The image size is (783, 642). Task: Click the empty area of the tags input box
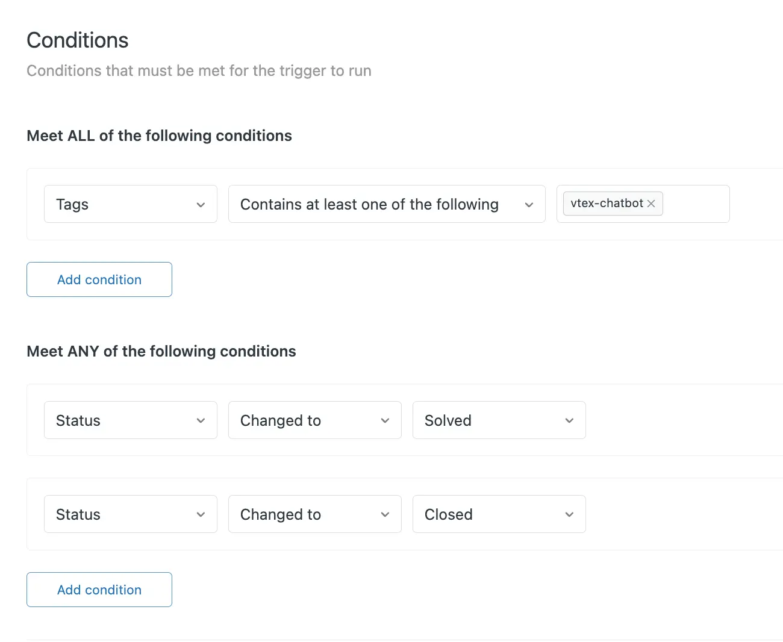(x=696, y=204)
